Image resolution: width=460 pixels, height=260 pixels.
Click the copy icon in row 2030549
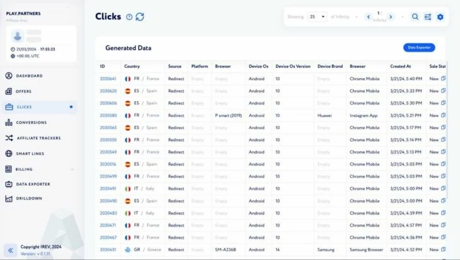coord(443,152)
